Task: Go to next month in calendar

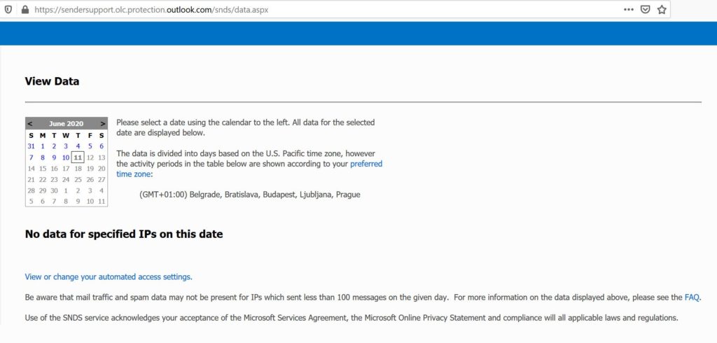Action: point(103,123)
